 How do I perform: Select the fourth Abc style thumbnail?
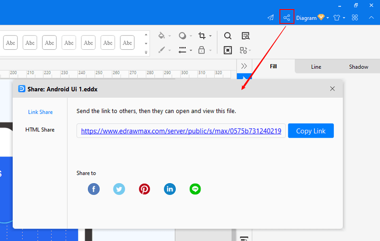tap(69, 43)
